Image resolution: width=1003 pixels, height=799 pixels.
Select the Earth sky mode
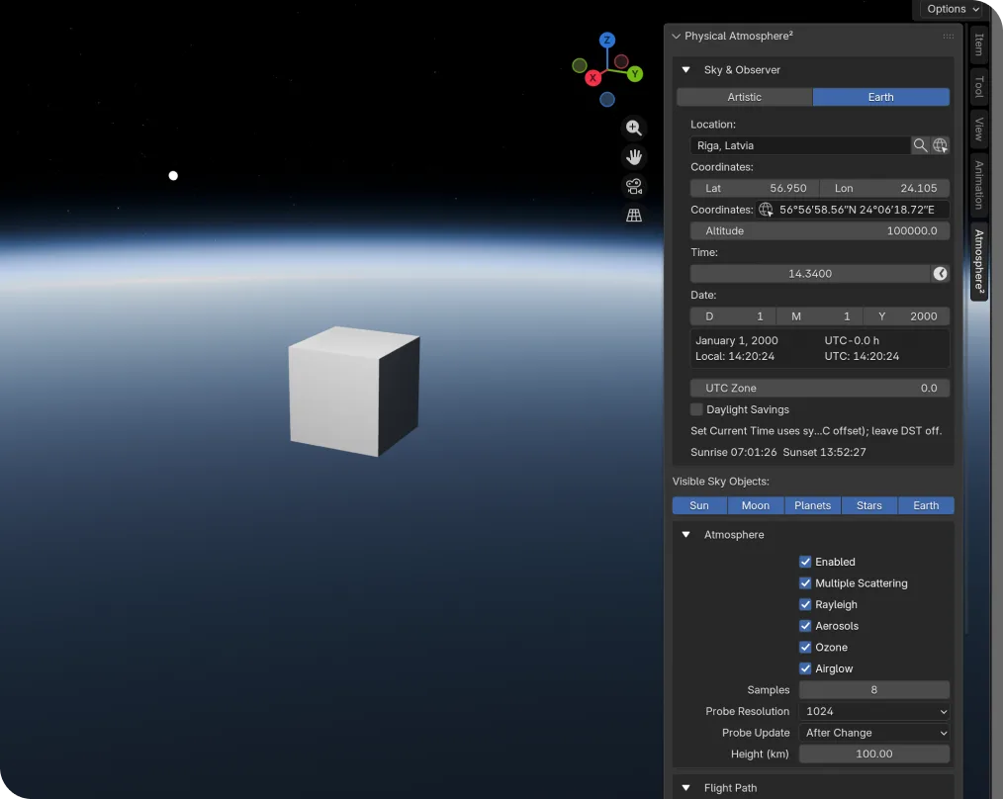click(880, 97)
